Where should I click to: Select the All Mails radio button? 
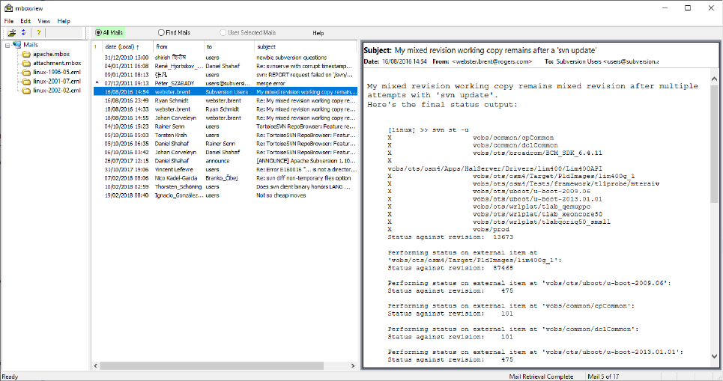click(x=109, y=33)
